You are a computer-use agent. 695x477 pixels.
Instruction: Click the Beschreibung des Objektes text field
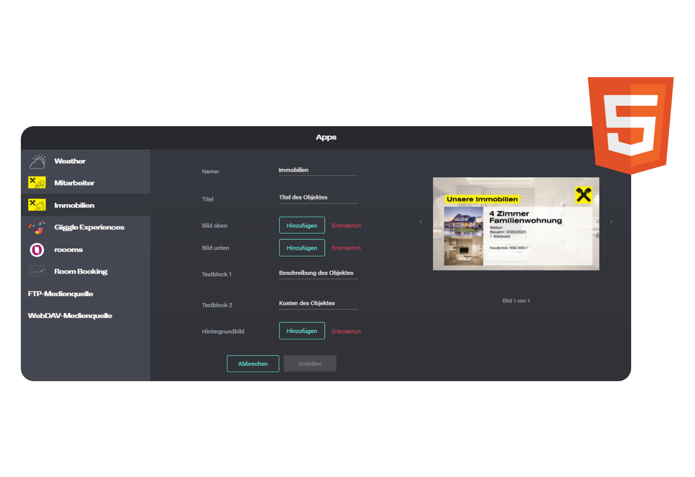point(318,273)
